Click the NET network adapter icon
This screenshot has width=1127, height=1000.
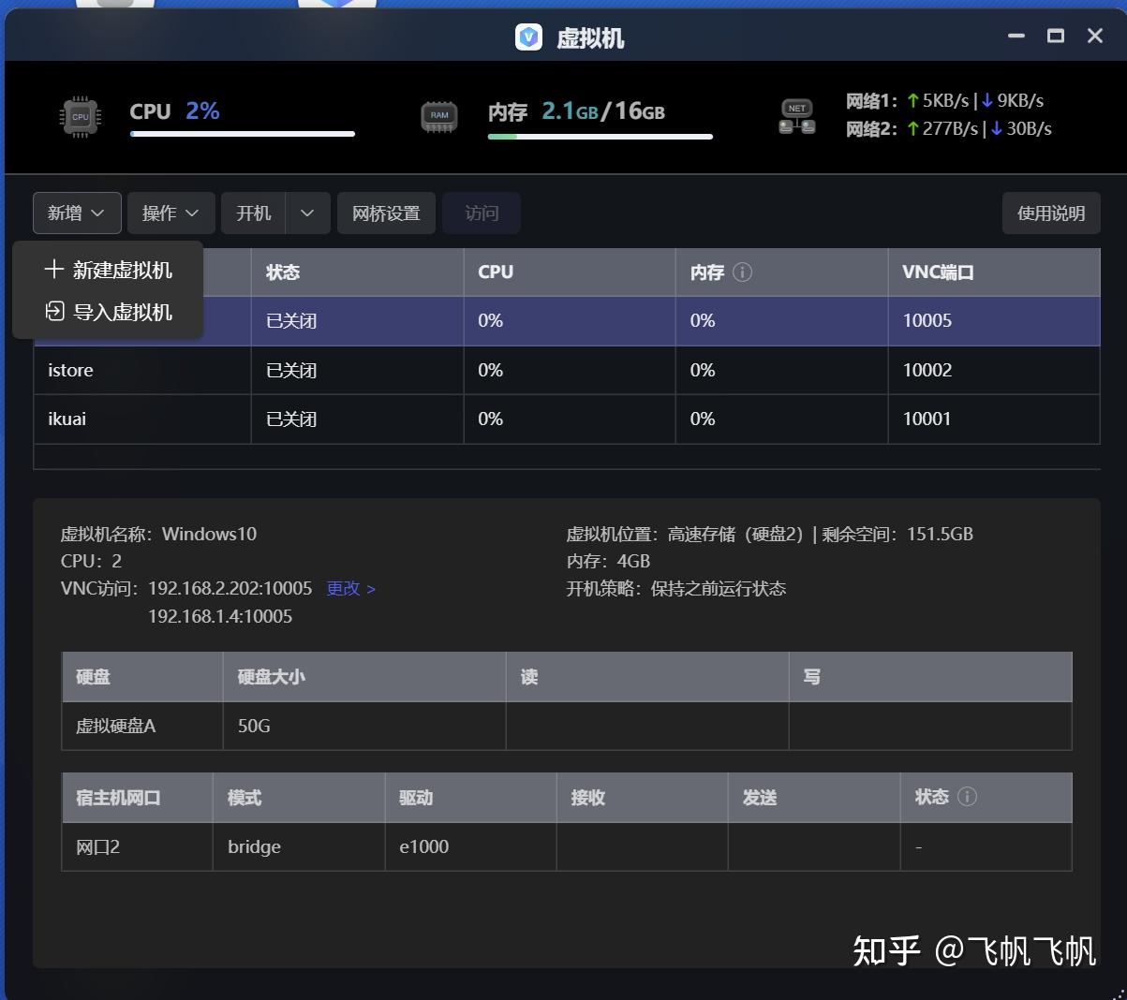796,115
